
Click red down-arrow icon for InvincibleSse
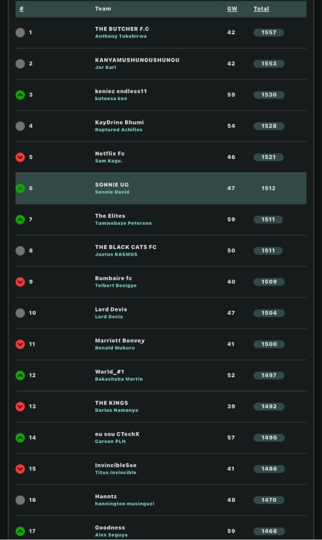pyautogui.click(x=20, y=469)
